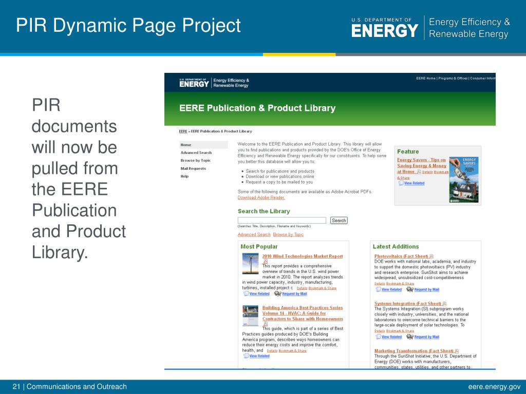
Task: Click Browse by Topic link below the search box
Action: tap(288, 234)
